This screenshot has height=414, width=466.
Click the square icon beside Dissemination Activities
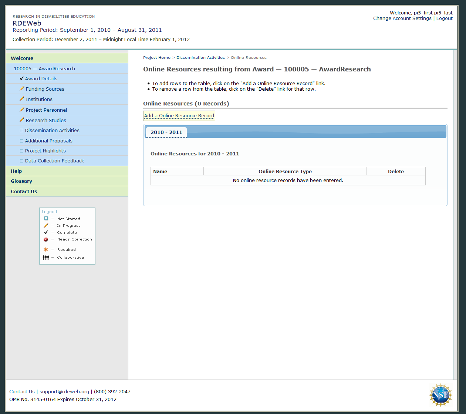pyautogui.click(x=21, y=131)
